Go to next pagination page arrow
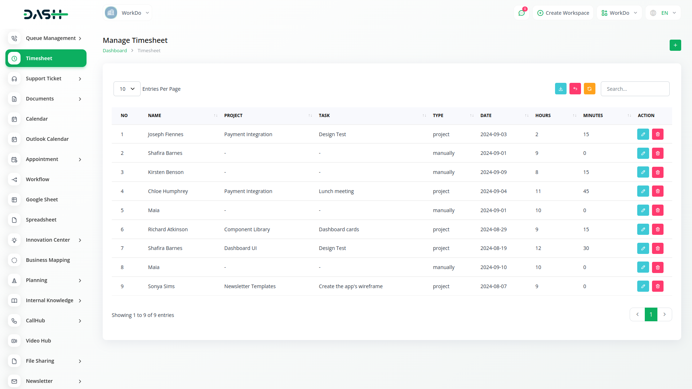Viewport: 692px width, 389px height. 664,314
